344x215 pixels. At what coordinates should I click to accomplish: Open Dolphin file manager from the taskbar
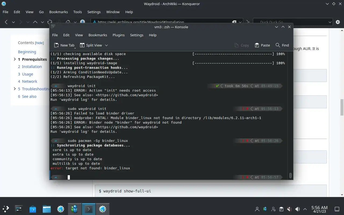47,209
